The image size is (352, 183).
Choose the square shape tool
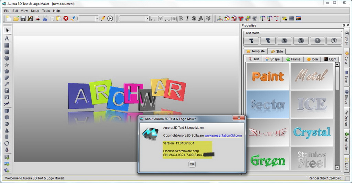[7, 45]
